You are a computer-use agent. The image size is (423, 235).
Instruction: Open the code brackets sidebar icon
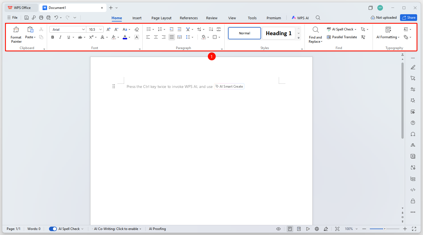point(413,190)
